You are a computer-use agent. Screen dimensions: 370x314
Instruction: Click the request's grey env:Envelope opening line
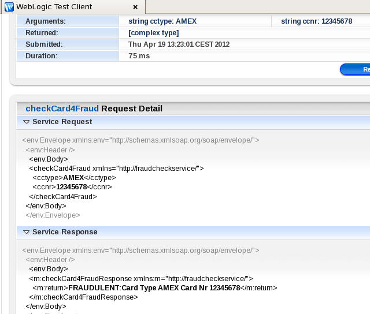click(x=140, y=140)
